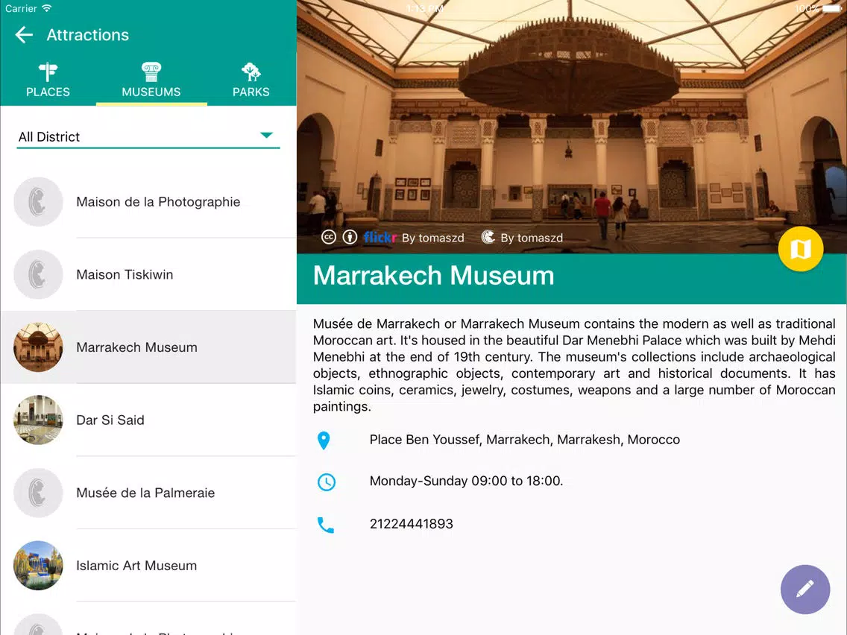Click the museum description paragraph
This screenshot has width=847, height=635.
click(574, 365)
